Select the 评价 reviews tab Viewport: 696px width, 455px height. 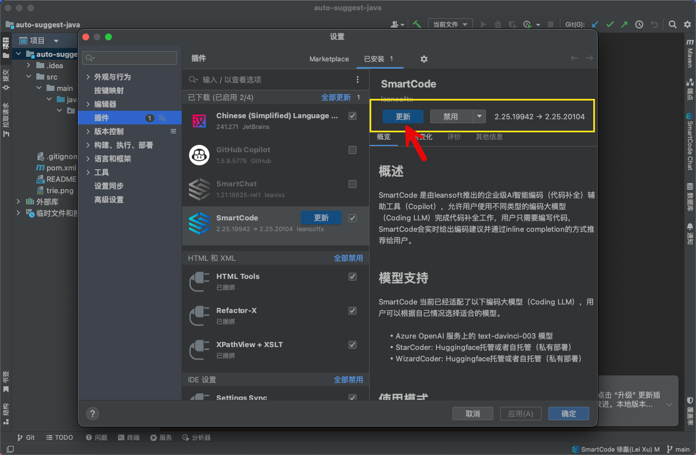[454, 137]
